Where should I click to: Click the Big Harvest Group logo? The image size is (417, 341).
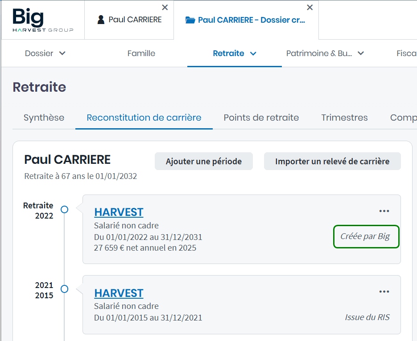click(x=43, y=20)
